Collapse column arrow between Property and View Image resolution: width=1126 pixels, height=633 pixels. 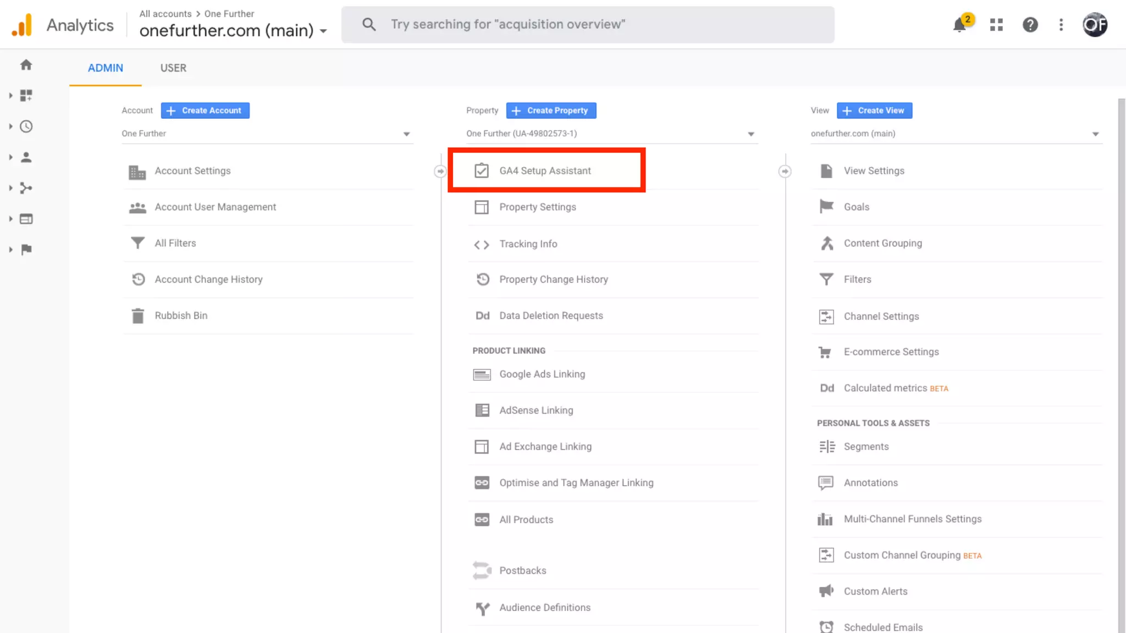[785, 171]
